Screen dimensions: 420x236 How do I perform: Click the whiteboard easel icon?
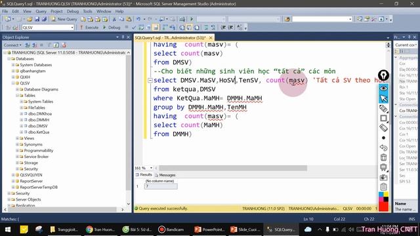point(383,167)
